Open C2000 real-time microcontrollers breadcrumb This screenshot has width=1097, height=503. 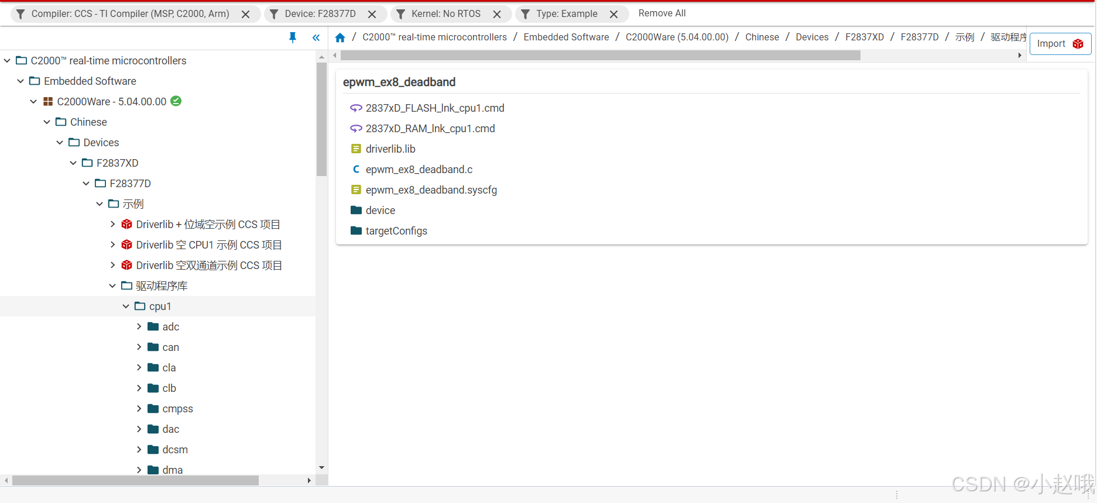click(x=434, y=37)
